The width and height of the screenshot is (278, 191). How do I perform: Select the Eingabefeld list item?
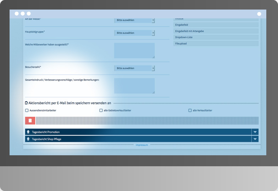click(216, 25)
